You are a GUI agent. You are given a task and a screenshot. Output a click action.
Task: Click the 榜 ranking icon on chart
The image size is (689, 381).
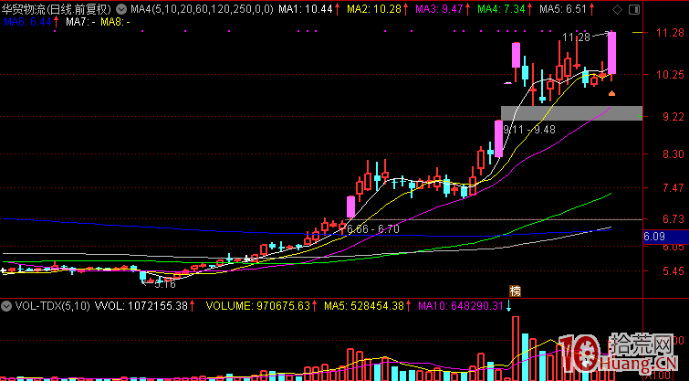click(515, 291)
